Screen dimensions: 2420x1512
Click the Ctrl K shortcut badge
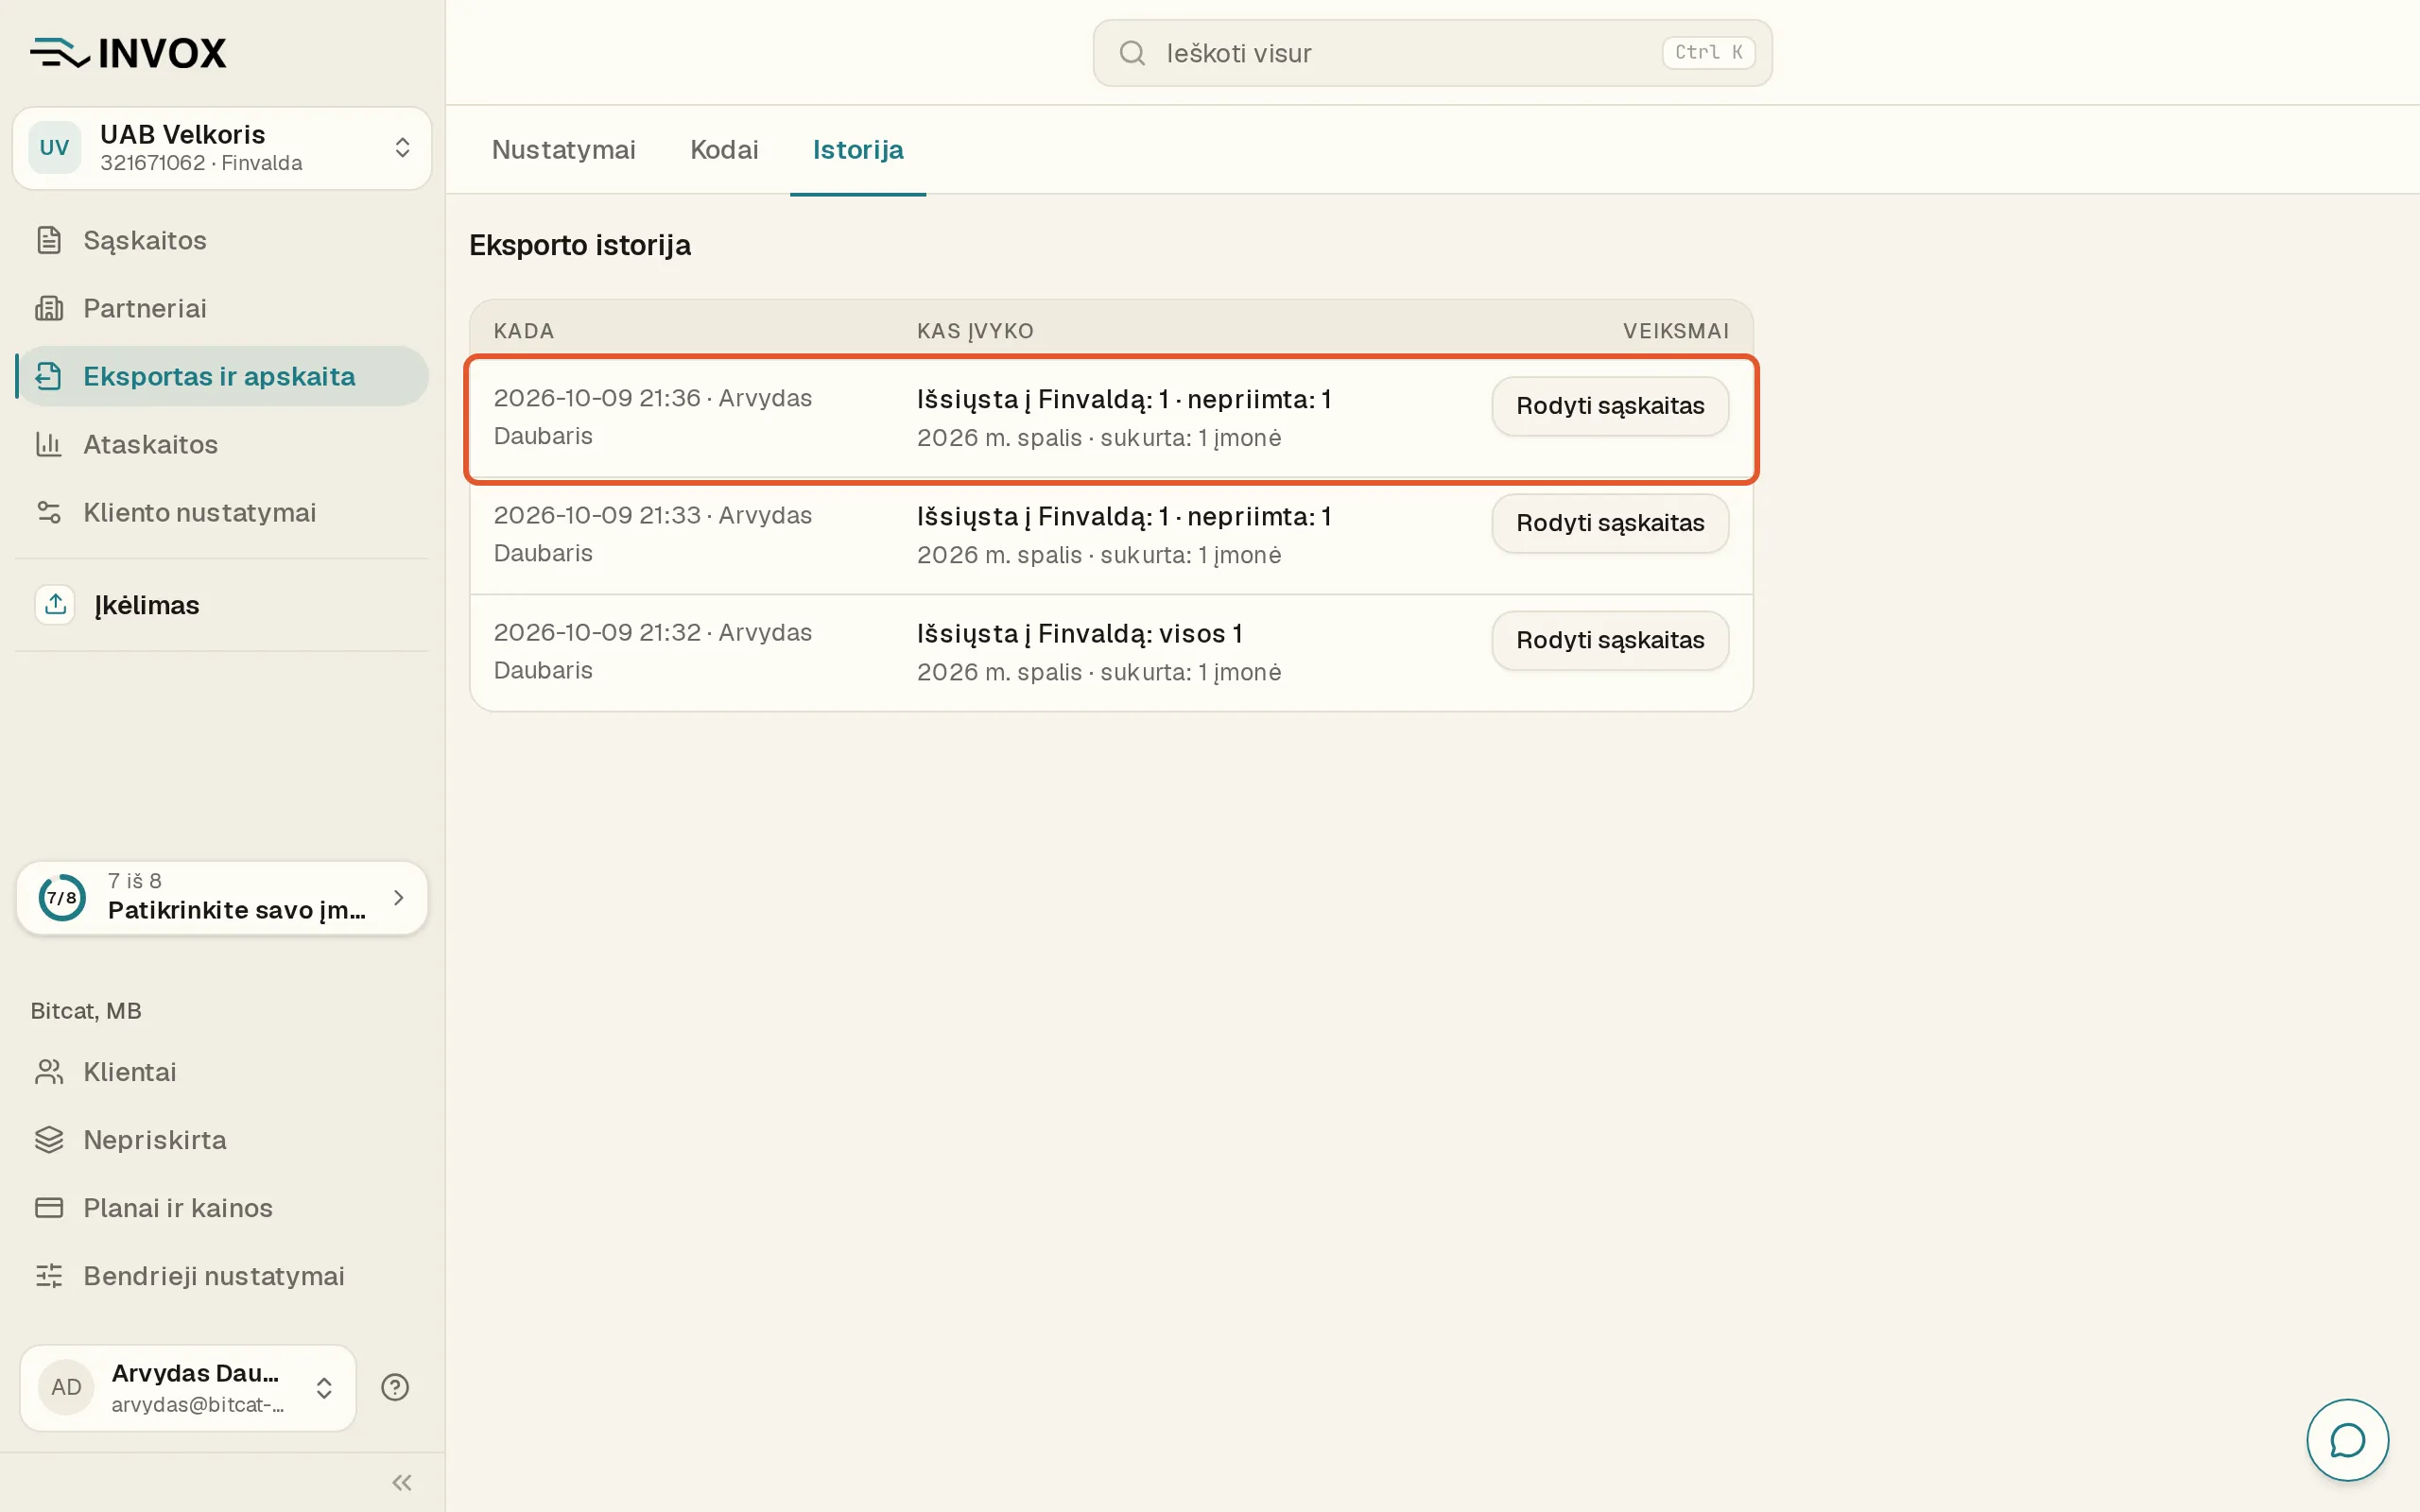pyautogui.click(x=1708, y=53)
